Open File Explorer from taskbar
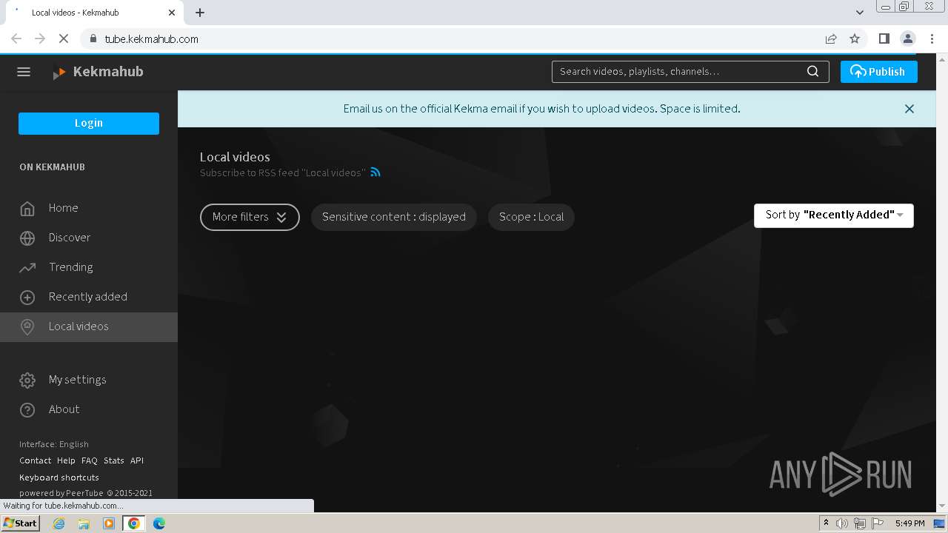This screenshot has height=533, width=948. pos(84,523)
